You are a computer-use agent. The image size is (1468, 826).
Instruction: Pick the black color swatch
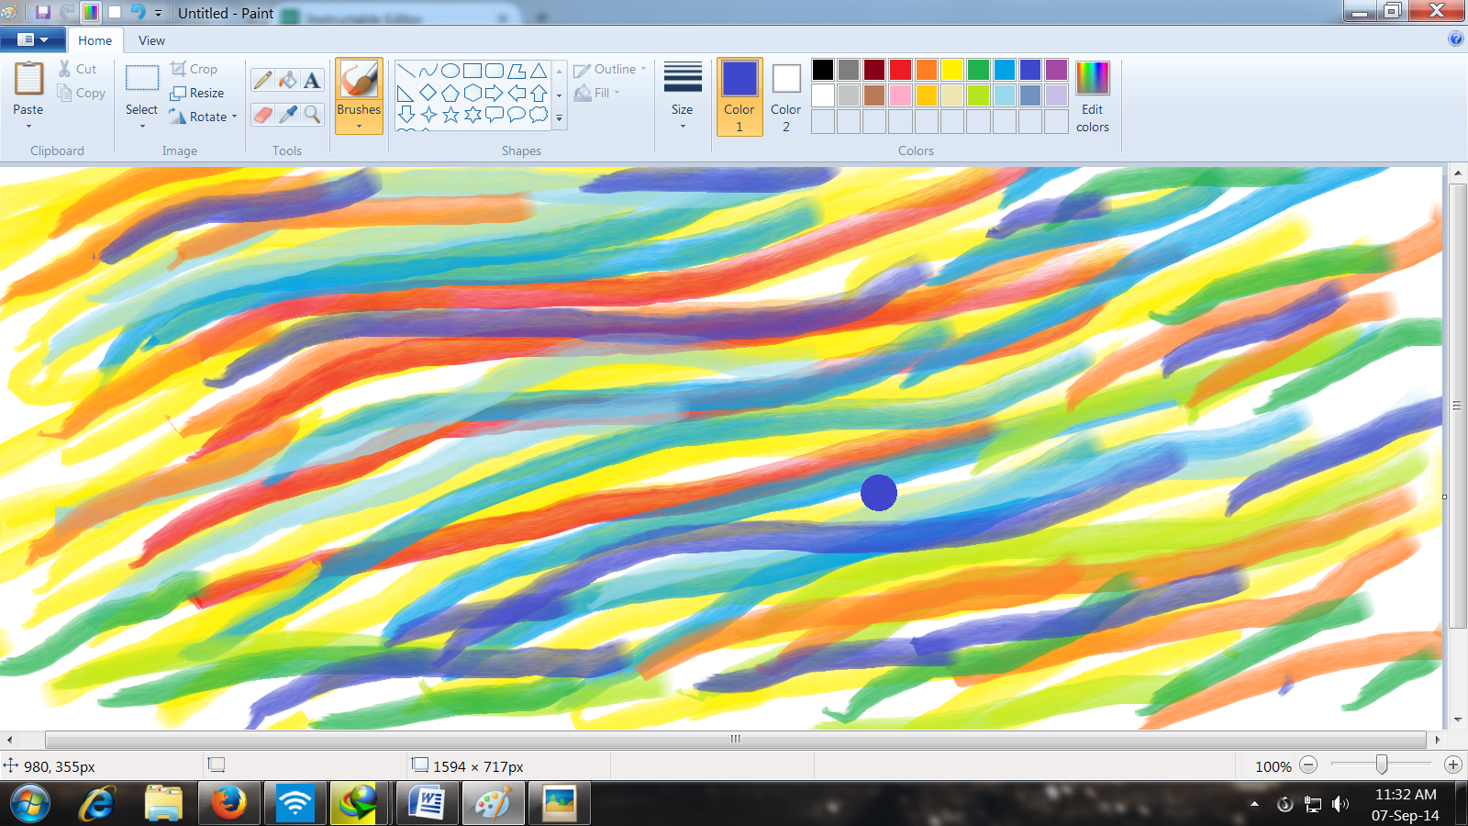coord(823,70)
